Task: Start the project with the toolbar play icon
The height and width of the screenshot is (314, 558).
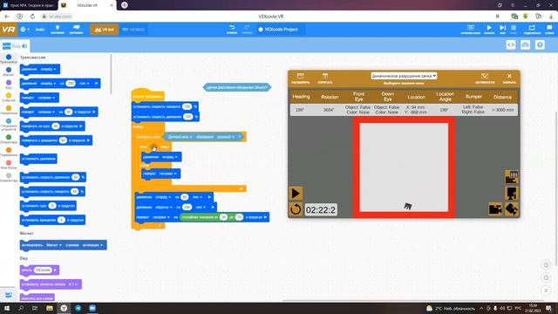Action: [489, 29]
